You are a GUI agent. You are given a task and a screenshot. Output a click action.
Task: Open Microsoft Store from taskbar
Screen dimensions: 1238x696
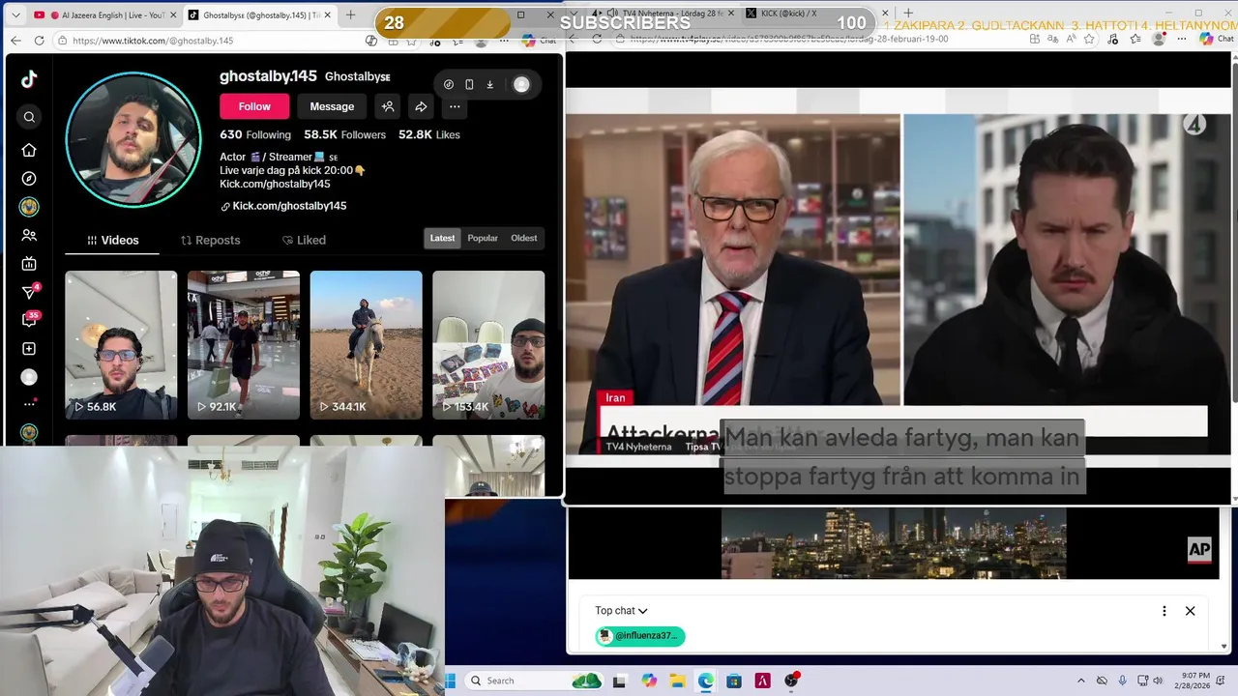[734, 681]
